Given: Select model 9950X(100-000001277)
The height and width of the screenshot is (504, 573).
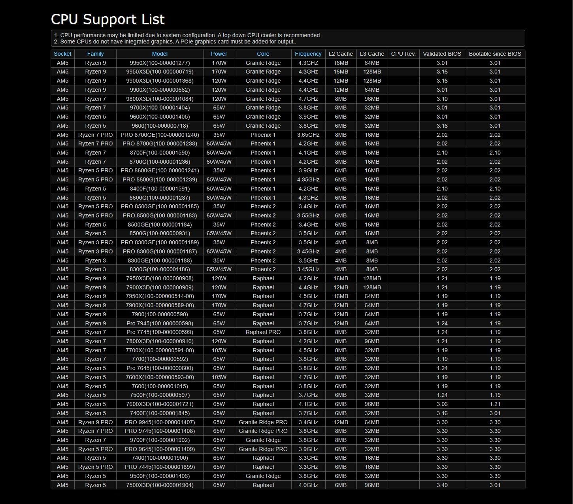Looking at the screenshot, I should (x=160, y=63).
